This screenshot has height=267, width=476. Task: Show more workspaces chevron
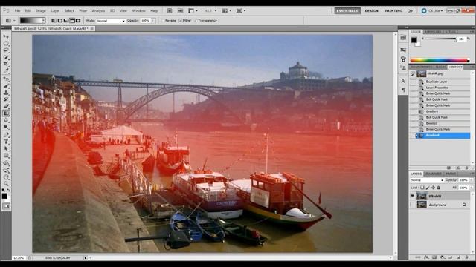tap(411, 10)
